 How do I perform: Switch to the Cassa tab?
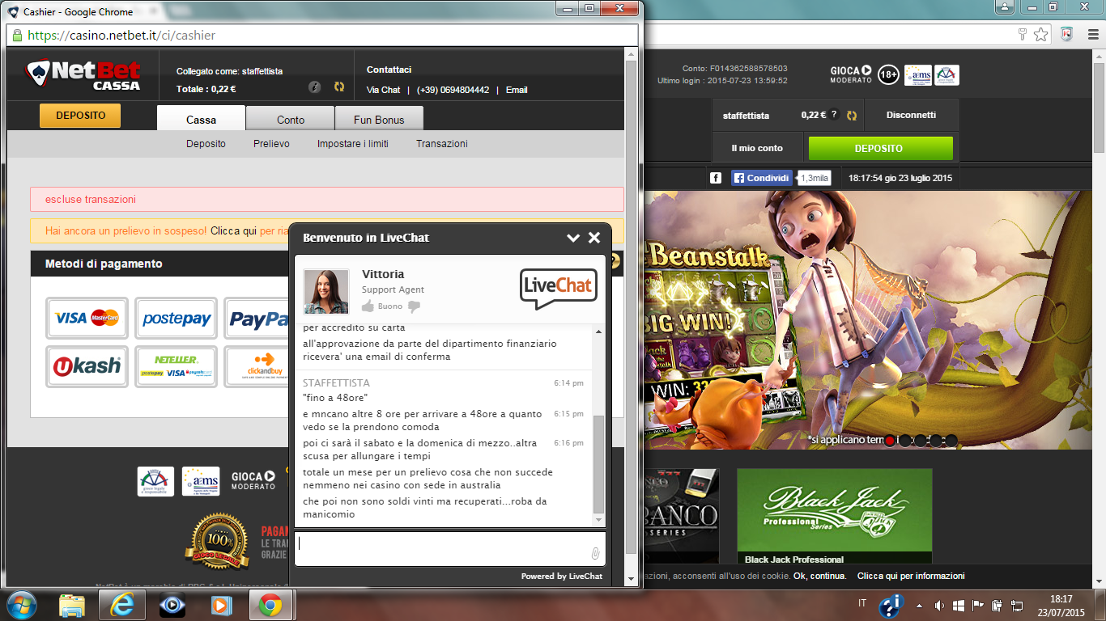pyautogui.click(x=202, y=119)
